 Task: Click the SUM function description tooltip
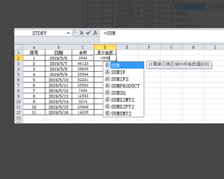(179, 64)
